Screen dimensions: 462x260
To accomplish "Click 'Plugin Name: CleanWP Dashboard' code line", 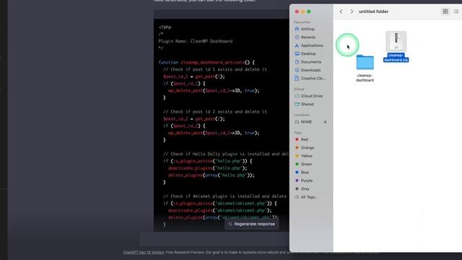I will (196, 41).
